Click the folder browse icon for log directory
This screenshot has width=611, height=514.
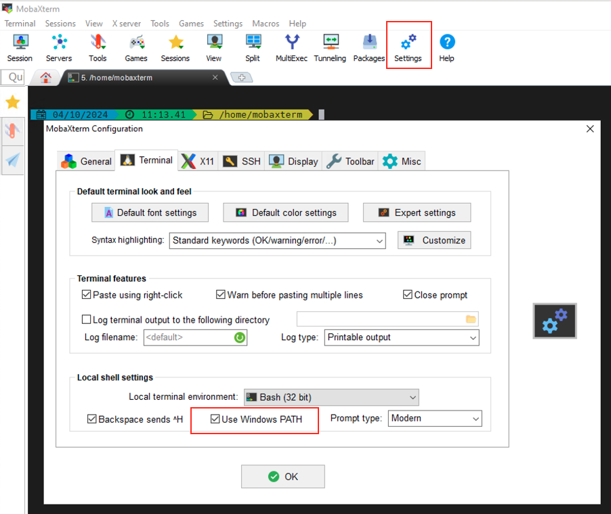click(x=471, y=319)
